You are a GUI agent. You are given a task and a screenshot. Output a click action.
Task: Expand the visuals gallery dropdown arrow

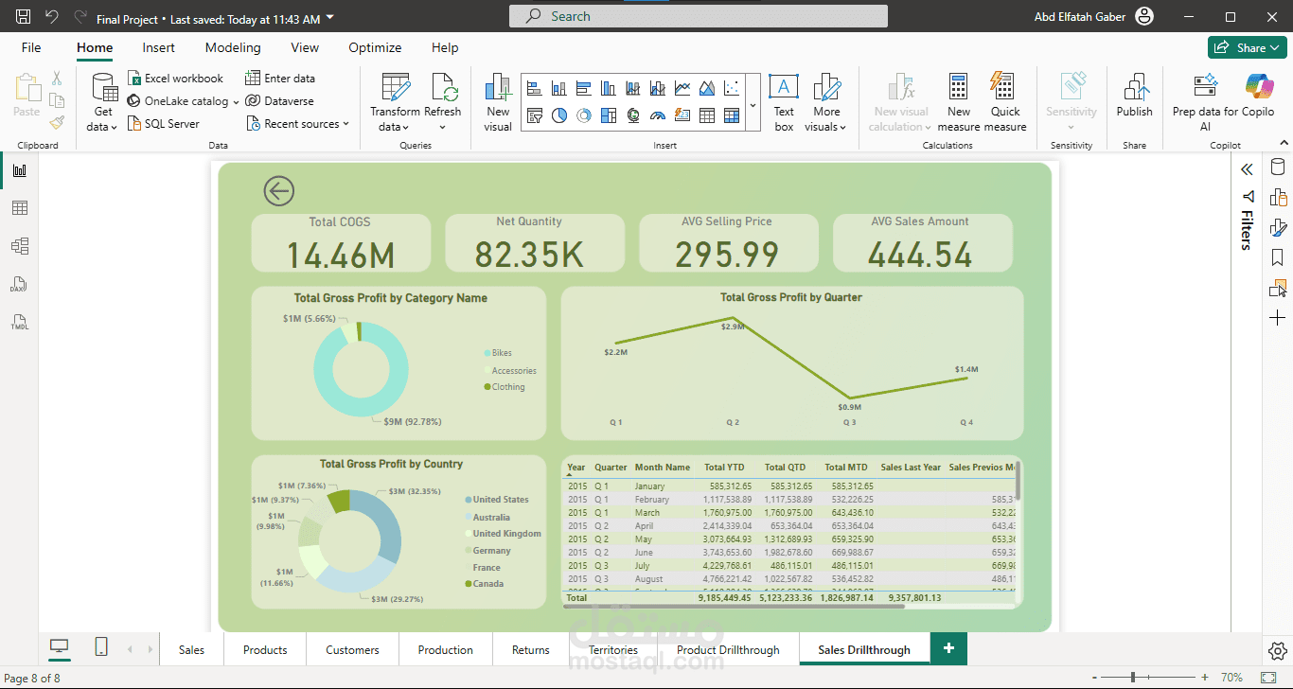(753, 105)
